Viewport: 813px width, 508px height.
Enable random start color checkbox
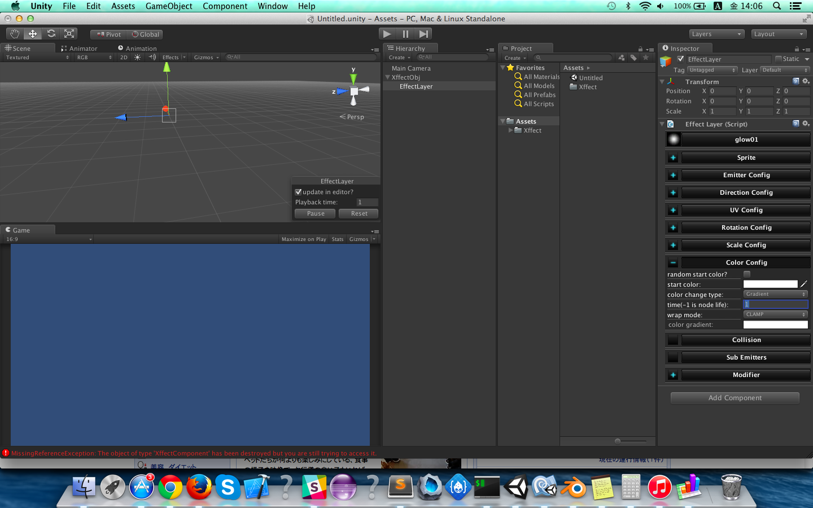tap(747, 274)
